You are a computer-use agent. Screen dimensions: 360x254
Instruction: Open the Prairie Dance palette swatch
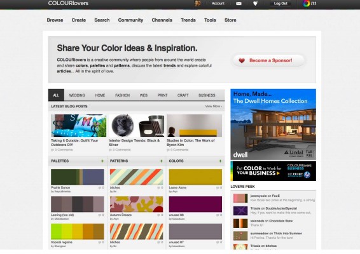pyautogui.click(x=78, y=177)
